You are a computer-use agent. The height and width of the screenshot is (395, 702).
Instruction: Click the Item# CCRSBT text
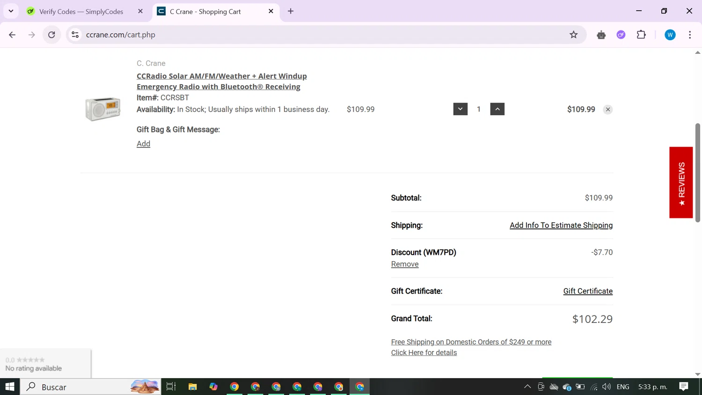point(163,98)
